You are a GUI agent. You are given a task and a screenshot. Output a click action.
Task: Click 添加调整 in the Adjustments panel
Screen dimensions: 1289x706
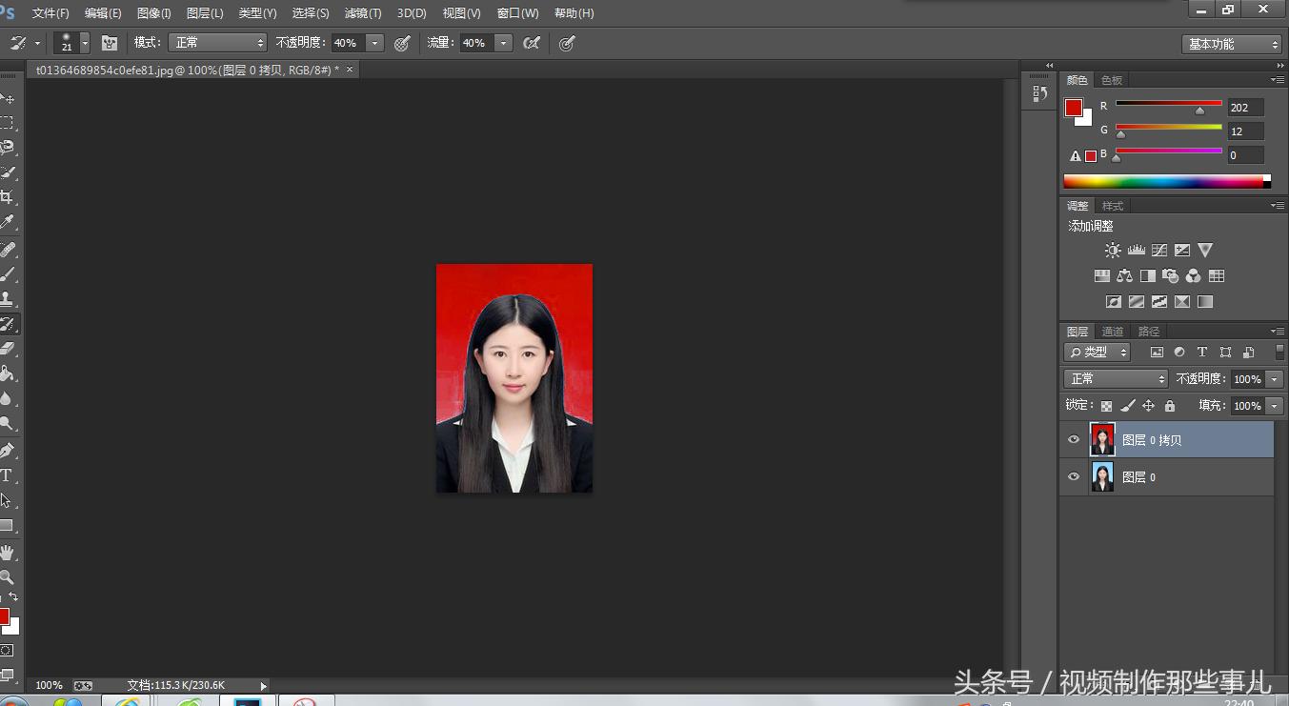tap(1089, 226)
